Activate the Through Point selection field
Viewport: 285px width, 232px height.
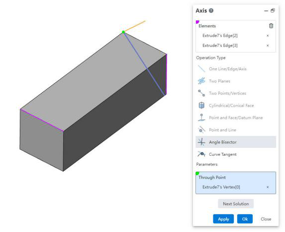[236, 183]
